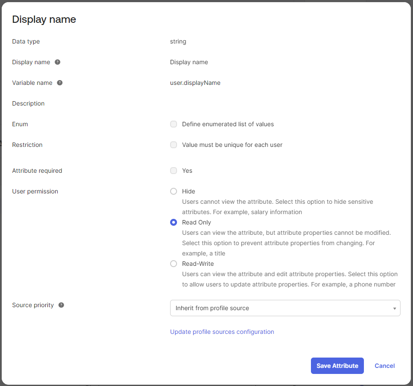
Task: Click the help icon beside Source priority
Action: (x=61, y=305)
